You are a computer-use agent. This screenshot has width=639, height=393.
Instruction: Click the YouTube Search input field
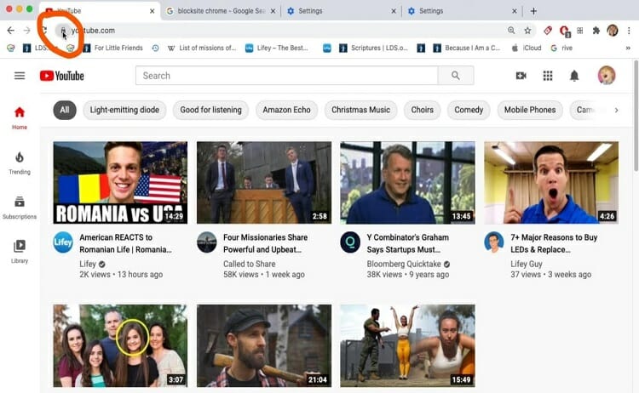286,76
